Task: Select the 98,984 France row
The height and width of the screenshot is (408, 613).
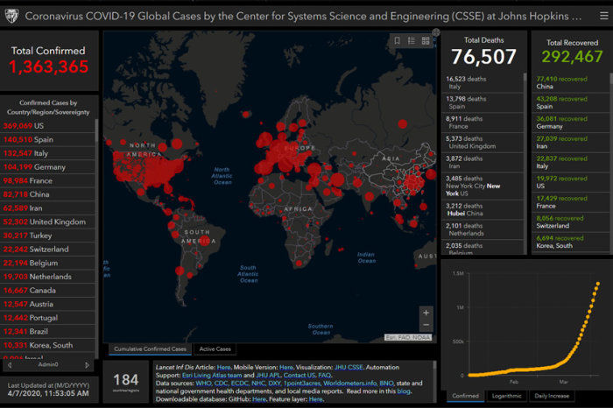Action: [x=47, y=180]
